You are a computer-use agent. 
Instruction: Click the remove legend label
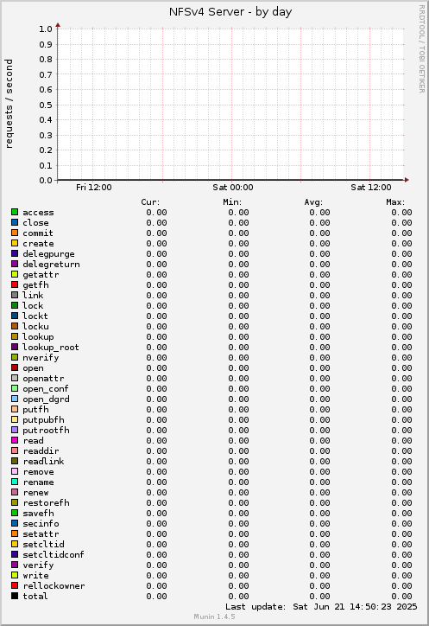coord(38,472)
